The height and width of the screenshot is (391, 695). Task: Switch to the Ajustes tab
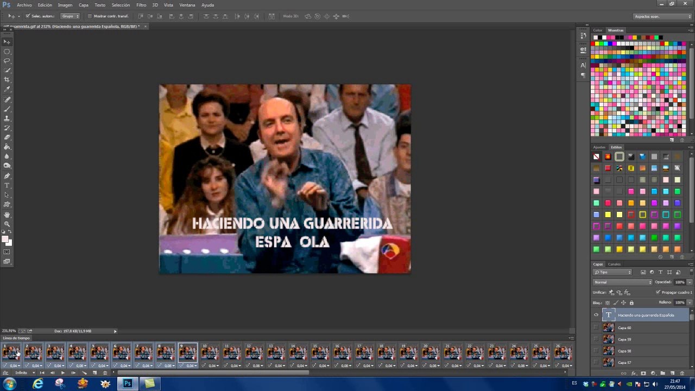click(599, 147)
